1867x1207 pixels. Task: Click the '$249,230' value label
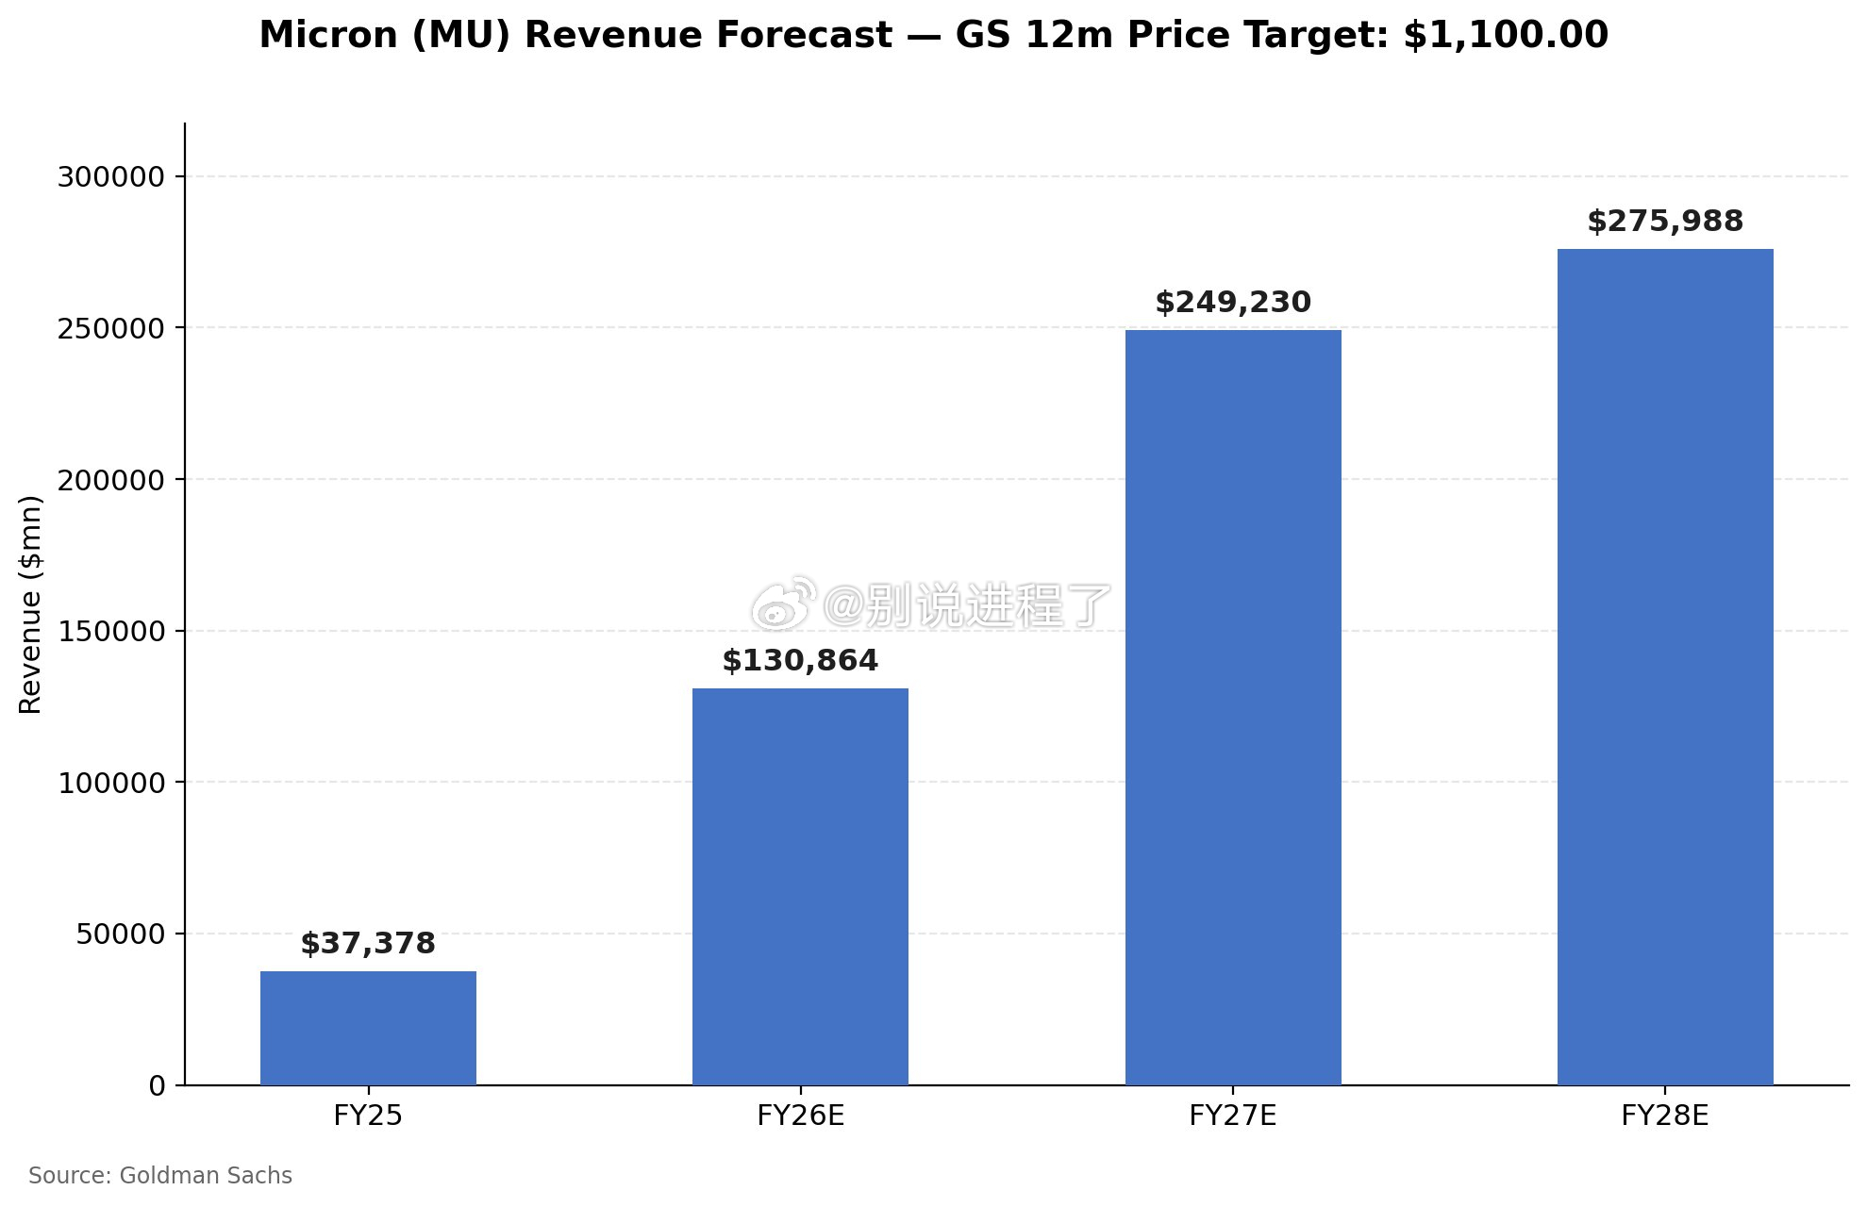1233,303
